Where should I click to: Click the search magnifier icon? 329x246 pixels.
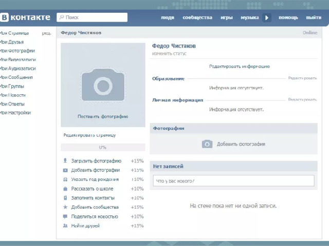coord(62,17)
